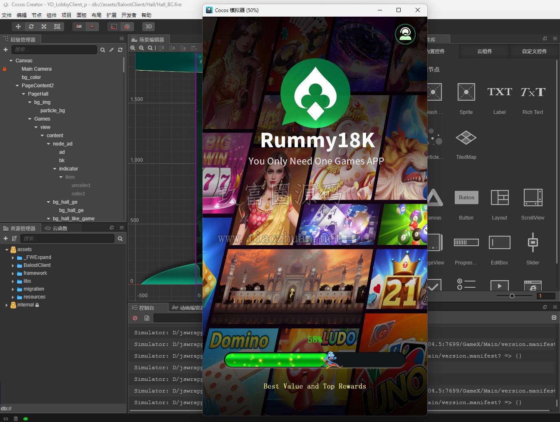The image size is (560, 422).
Task: Pop out the assets panel
Action: (x=112, y=228)
